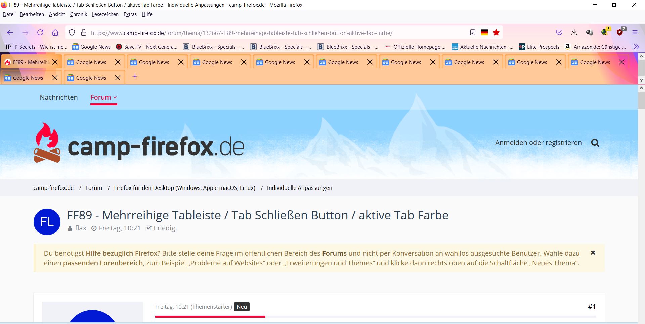Show site security info via lock icon
This screenshot has width=645, height=324.
(84, 33)
